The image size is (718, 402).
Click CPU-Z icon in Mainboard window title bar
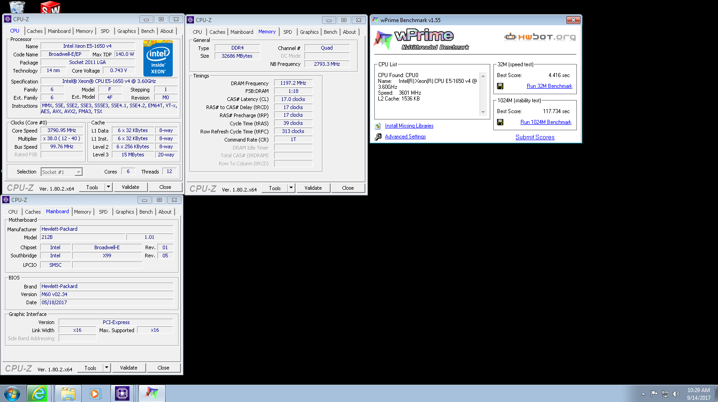click(x=6, y=200)
